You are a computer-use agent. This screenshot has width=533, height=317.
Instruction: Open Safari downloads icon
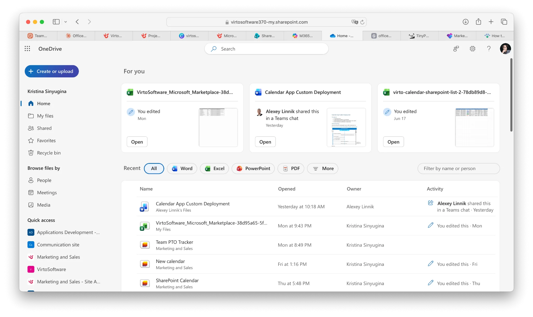point(466,22)
